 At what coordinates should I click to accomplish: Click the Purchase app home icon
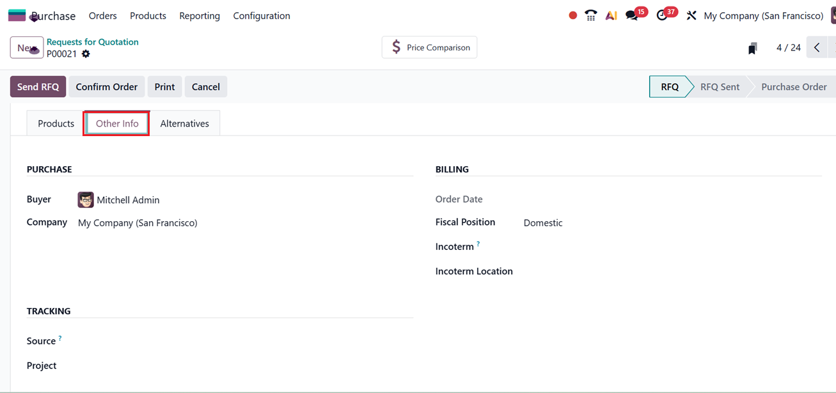[x=17, y=15]
